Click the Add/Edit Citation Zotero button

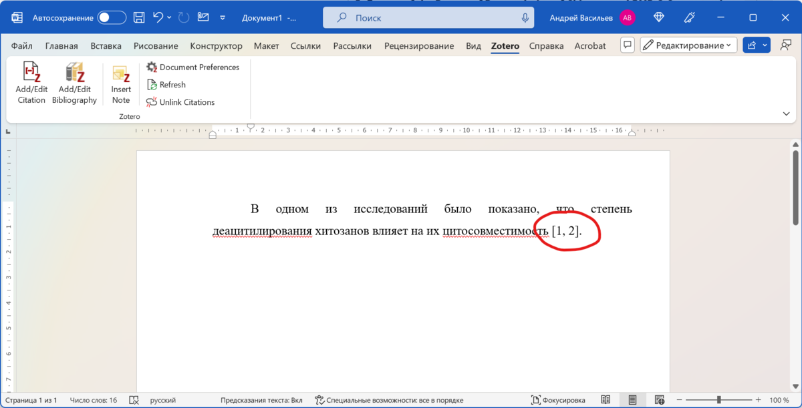pyautogui.click(x=31, y=83)
